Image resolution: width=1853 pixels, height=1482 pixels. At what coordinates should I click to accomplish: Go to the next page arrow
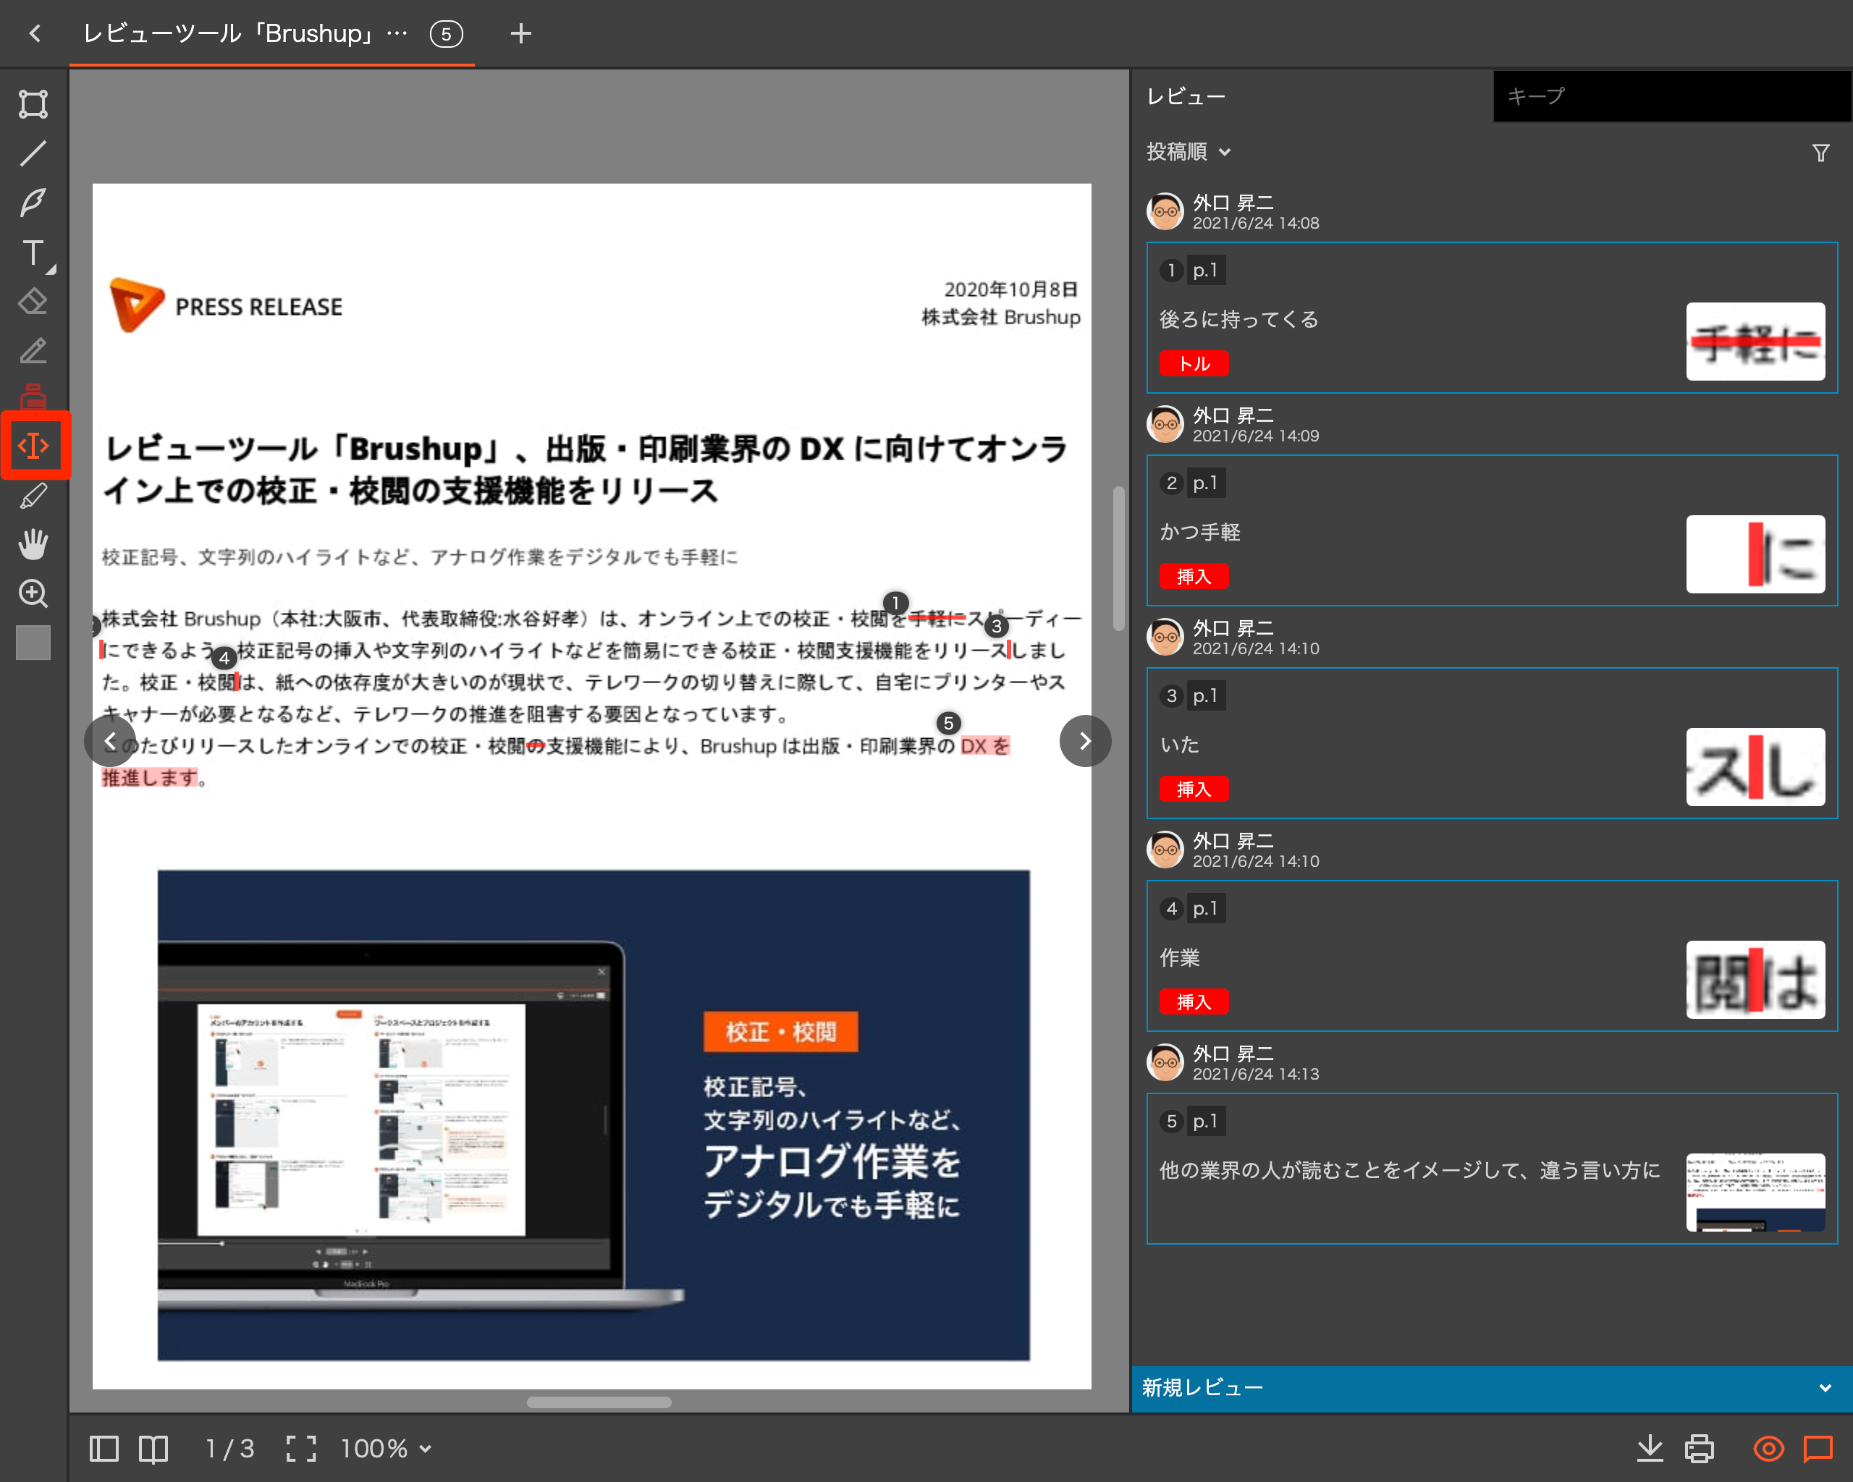pos(1084,740)
